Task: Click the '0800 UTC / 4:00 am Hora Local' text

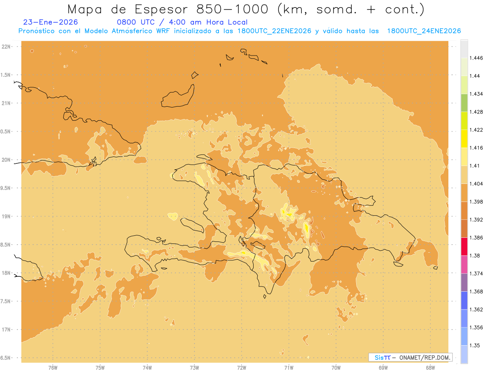Action: [182, 22]
